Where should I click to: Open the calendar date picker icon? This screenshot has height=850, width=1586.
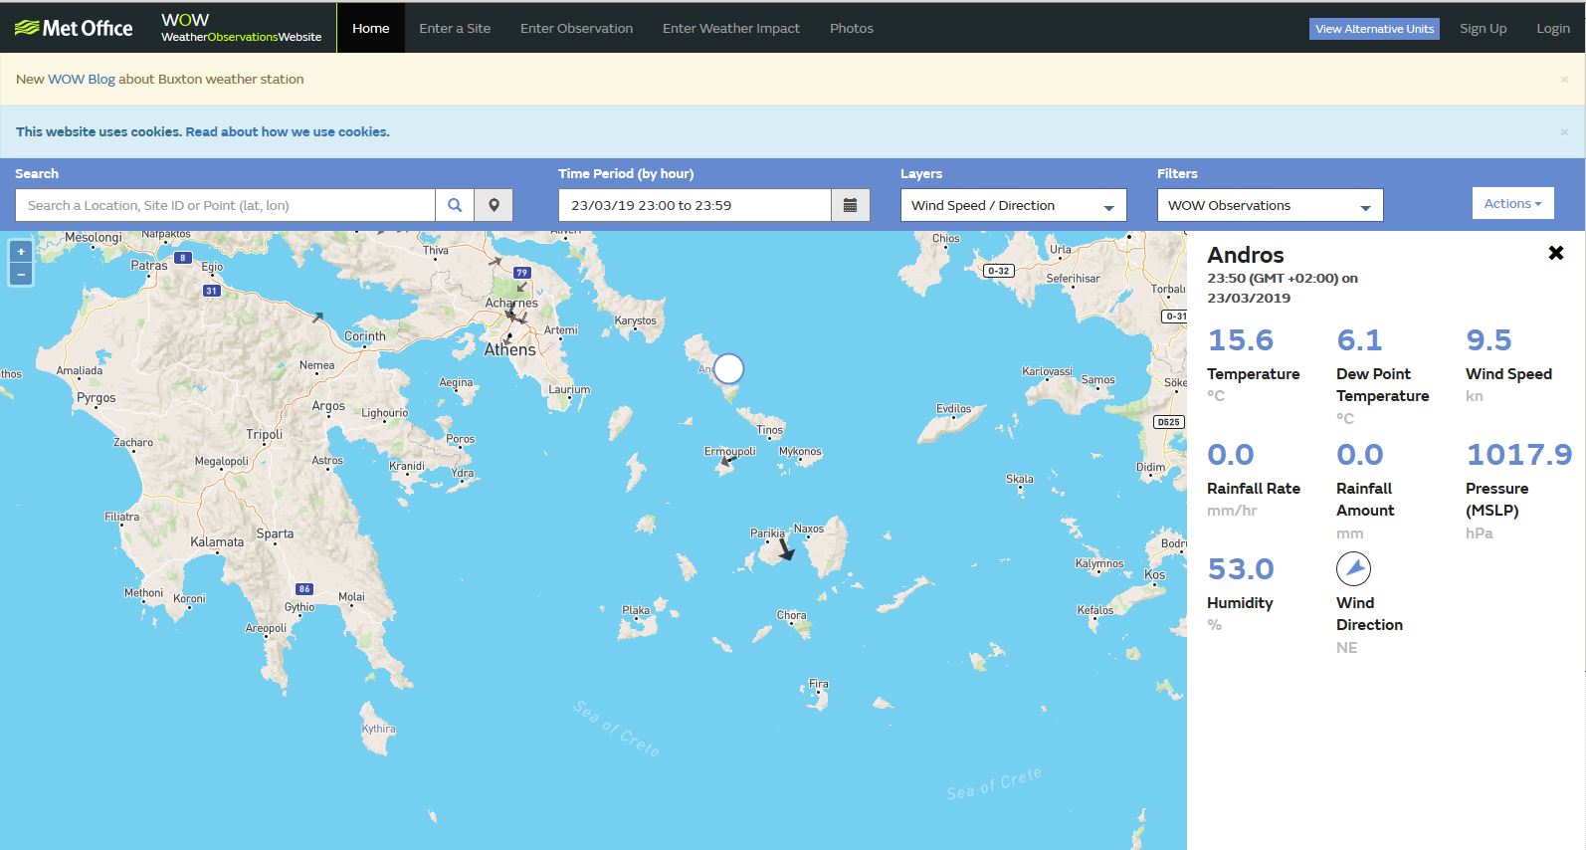point(851,205)
